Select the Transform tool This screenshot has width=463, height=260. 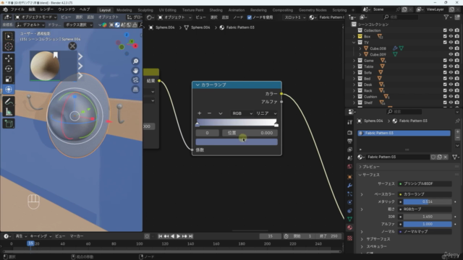pyautogui.click(x=9, y=90)
